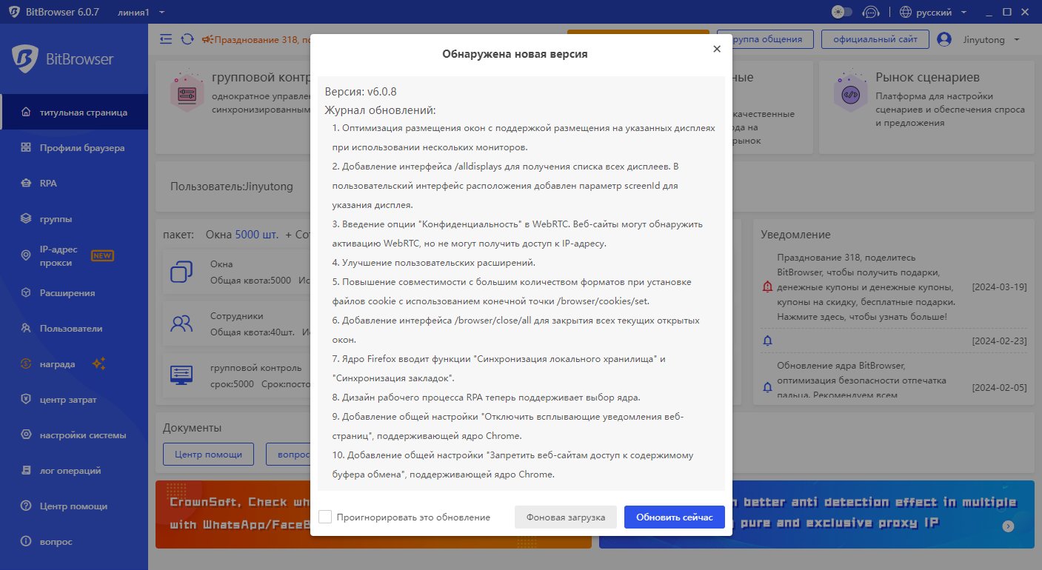Open 'Расширения' in sidebar
The image size is (1042, 570).
[74, 293]
